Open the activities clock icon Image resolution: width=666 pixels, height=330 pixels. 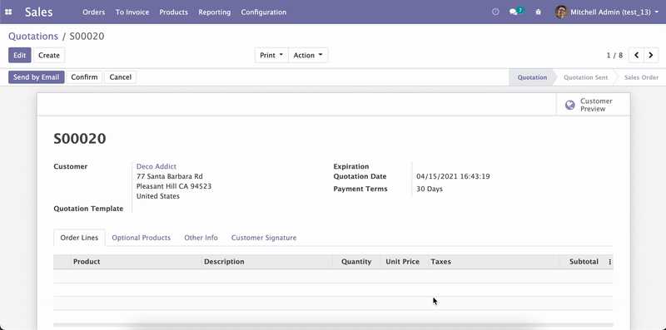[x=495, y=12]
